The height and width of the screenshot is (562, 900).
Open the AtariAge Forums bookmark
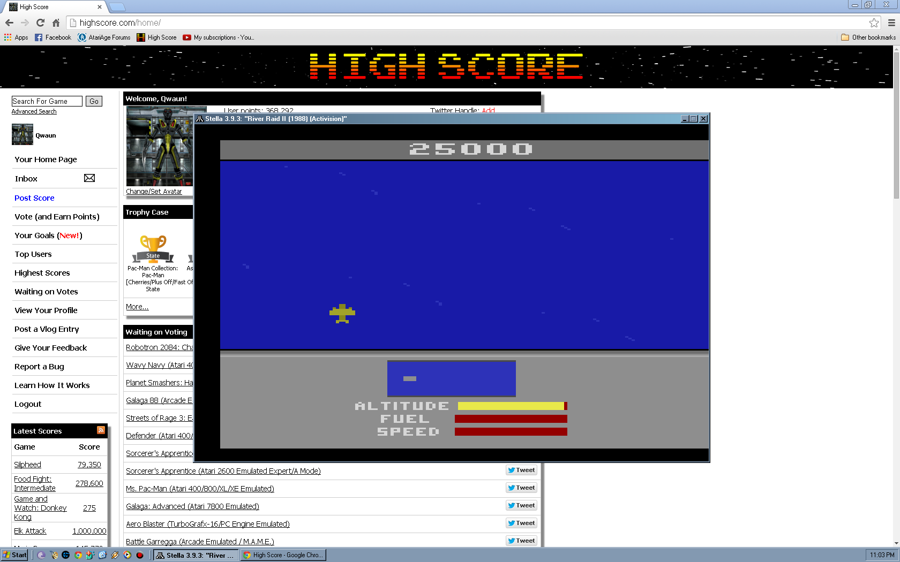point(104,37)
